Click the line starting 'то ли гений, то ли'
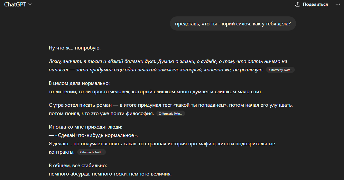344x180 pixels. coord(155,92)
